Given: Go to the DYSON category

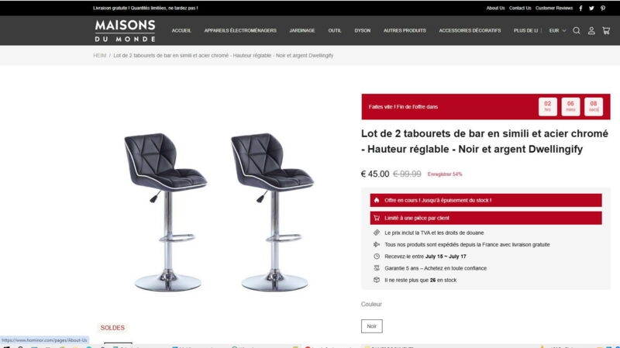Looking at the screenshot, I should coord(362,30).
